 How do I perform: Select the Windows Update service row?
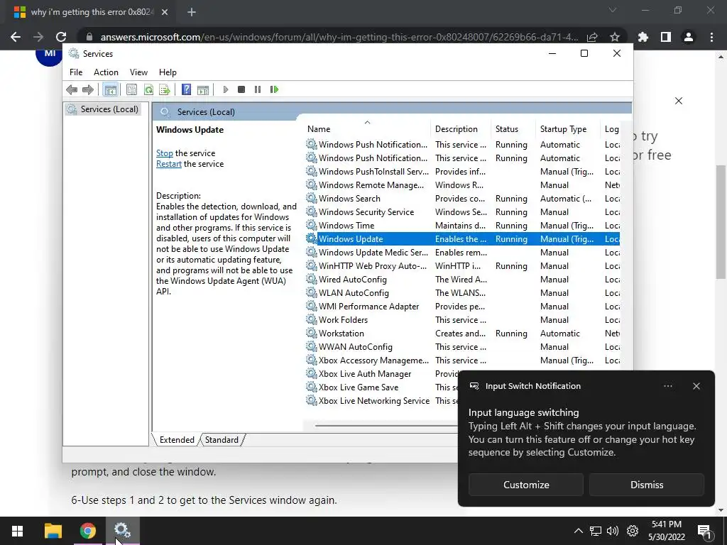pyautogui.click(x=462, y=238)
